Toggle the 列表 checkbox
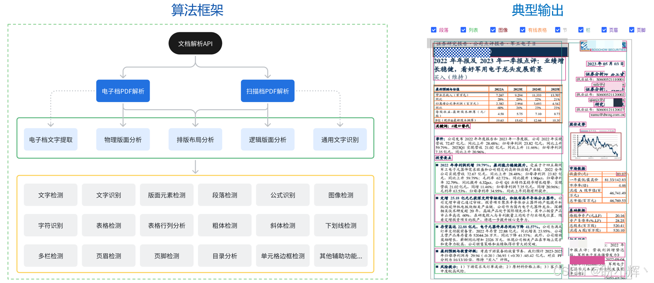Viewport: 654px width, 283px height. [463, 30]
